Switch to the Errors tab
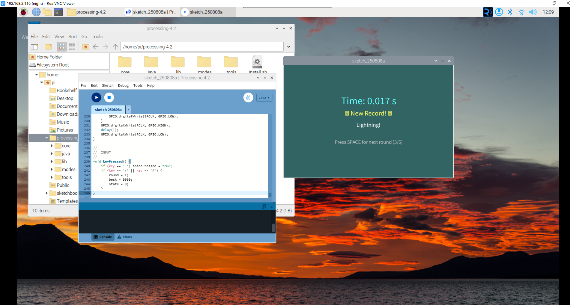 pyautogui.click(x=125, y=237)
